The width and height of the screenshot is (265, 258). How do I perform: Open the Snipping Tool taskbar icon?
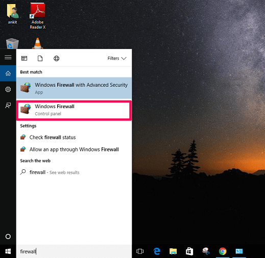coord(206,251)
